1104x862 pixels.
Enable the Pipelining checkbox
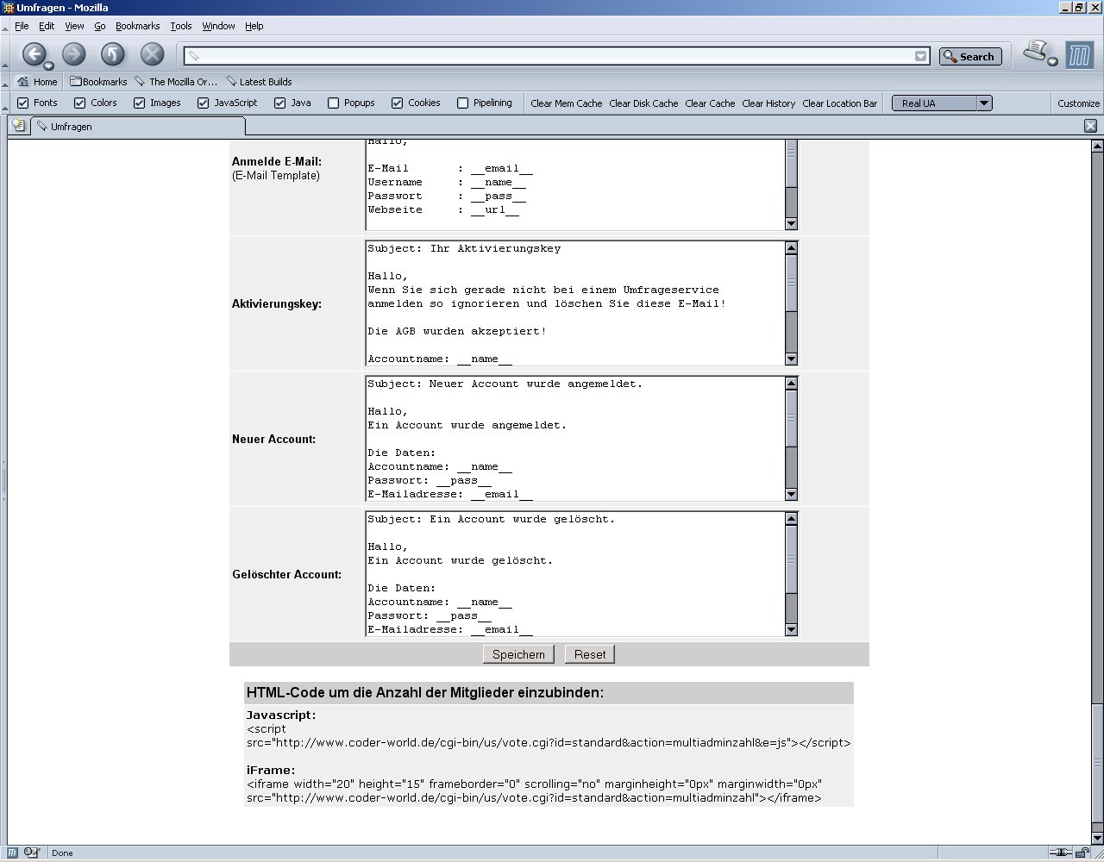coord(463,103)
